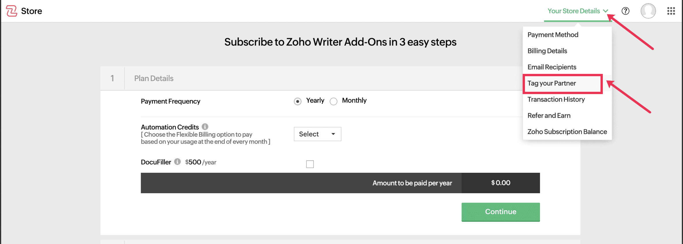
Task: Check the DocuFiller add-on checkbox
Action: pos(310,164)
